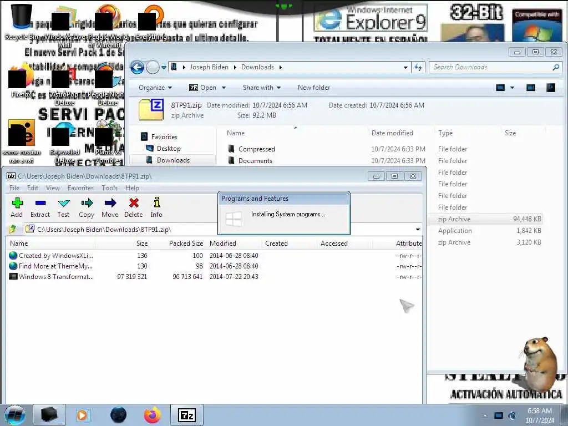The image size is (568, 426).
Task: Click the taskbar clock showing 6:58 AM
Action: tap(540, 415)
